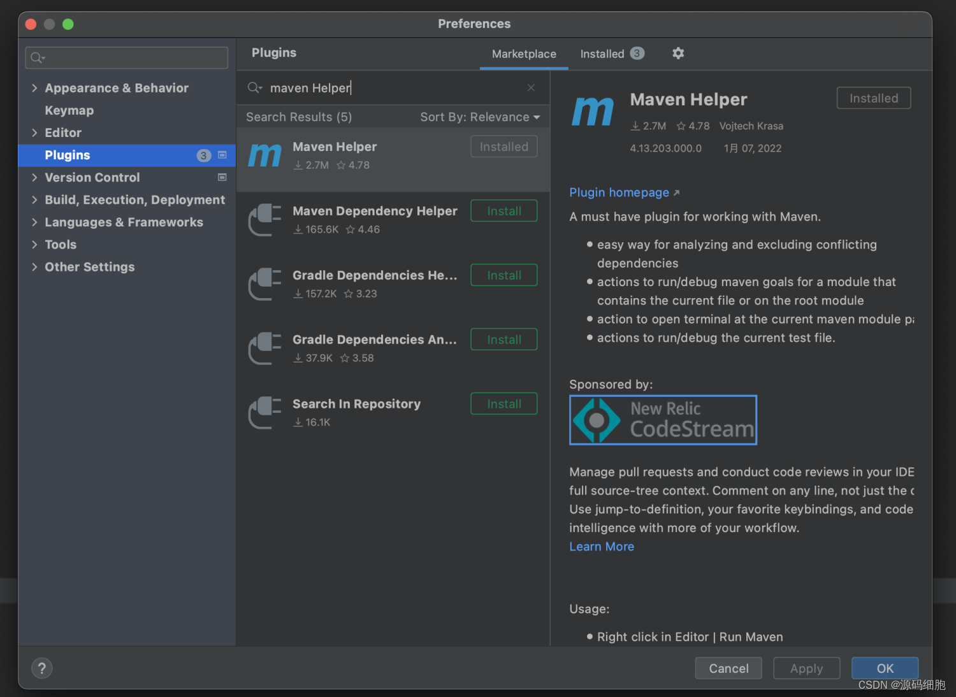Image resolution: width=956 pixels, height=697 pixels.
Task: Expand the Version Control node
Action: (34, 177)
